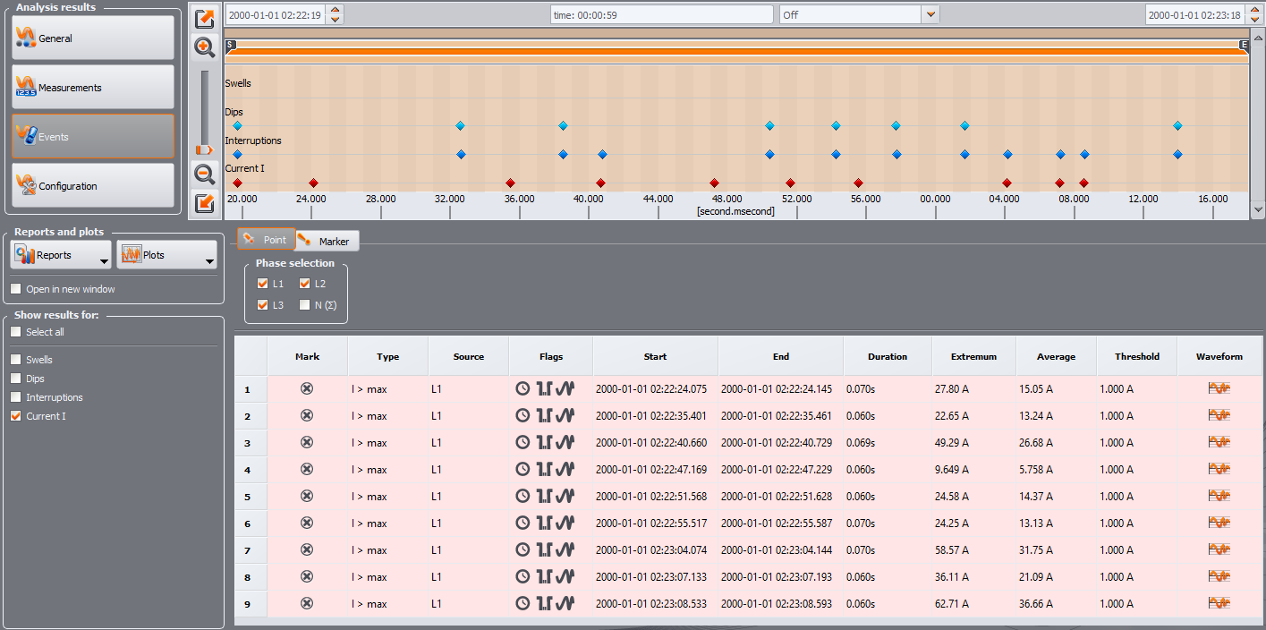Screen dimensions: 1266x630
Task: Open the Configuration section
Action: (93, 186)
